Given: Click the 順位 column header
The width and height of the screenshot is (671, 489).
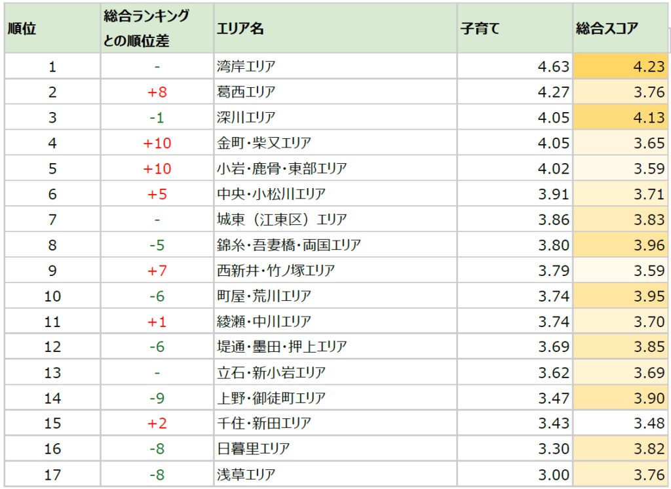Looking at the screenshot, I should click(x=22, y=29).
